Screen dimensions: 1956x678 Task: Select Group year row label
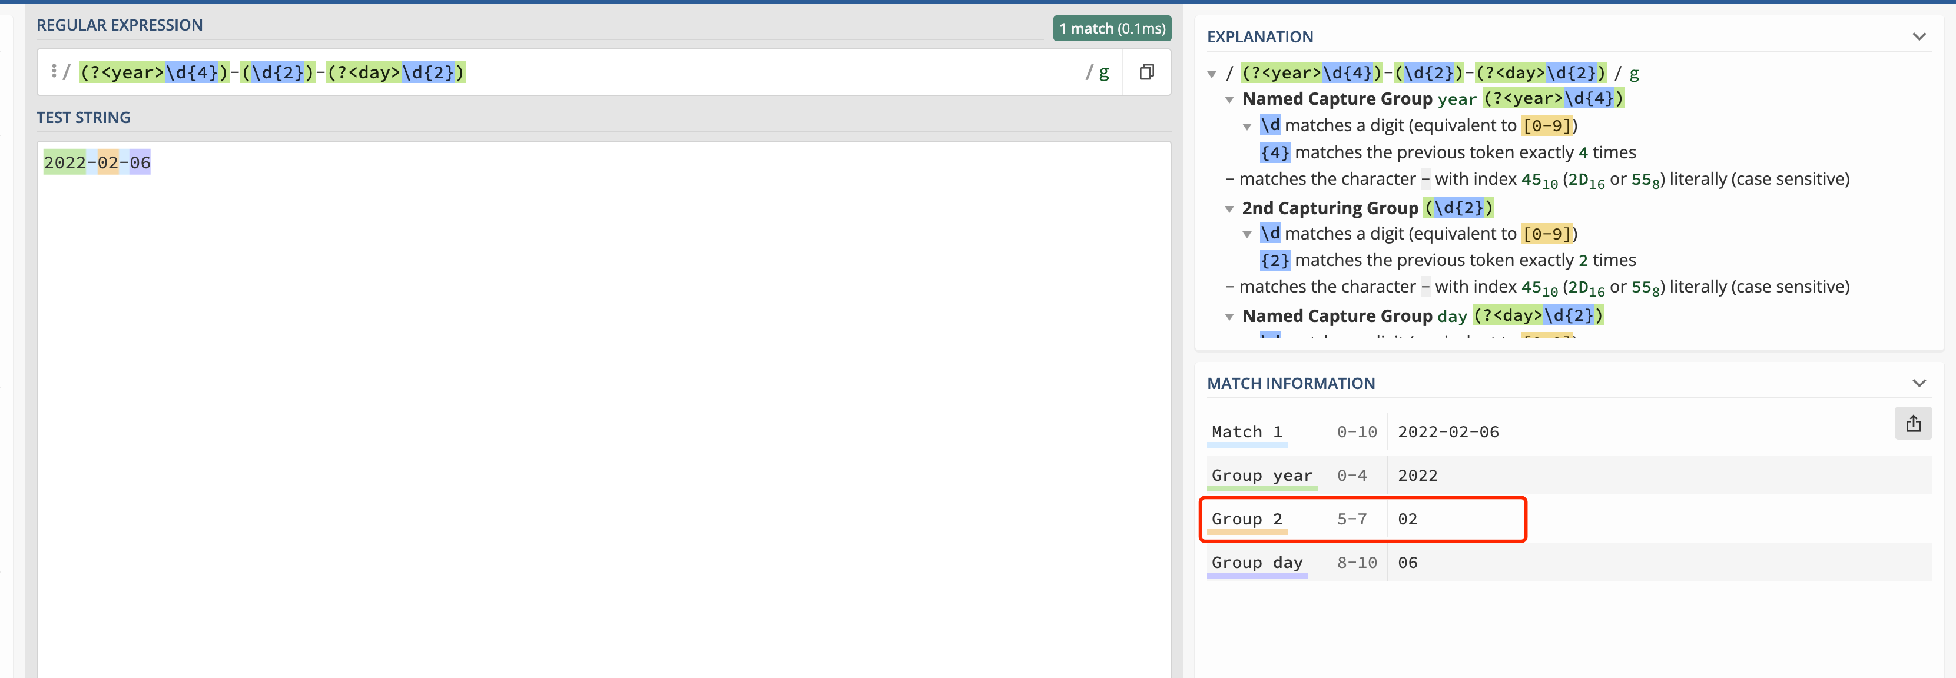pos(1261,476)
